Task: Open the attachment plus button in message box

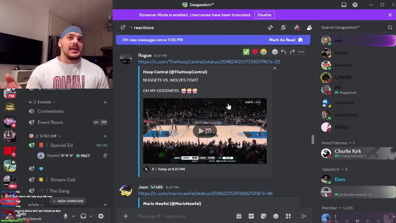Action: click(126, 216)
